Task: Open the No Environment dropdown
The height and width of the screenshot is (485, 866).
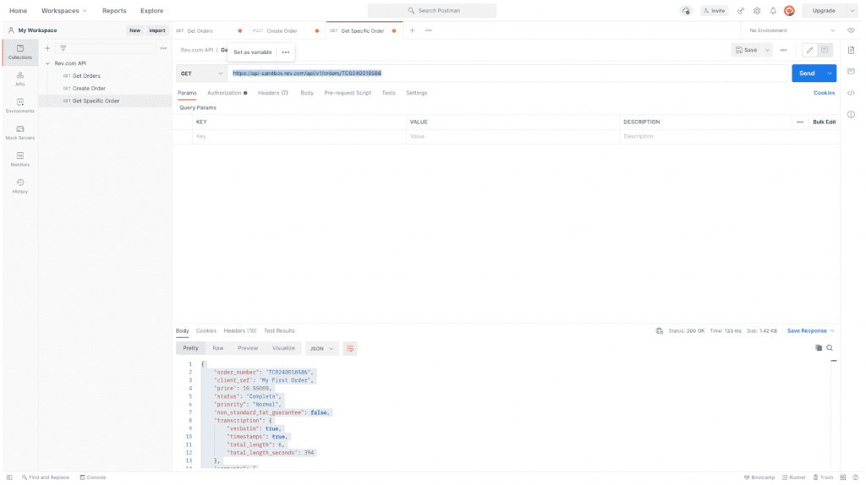Action: [792, 31]
